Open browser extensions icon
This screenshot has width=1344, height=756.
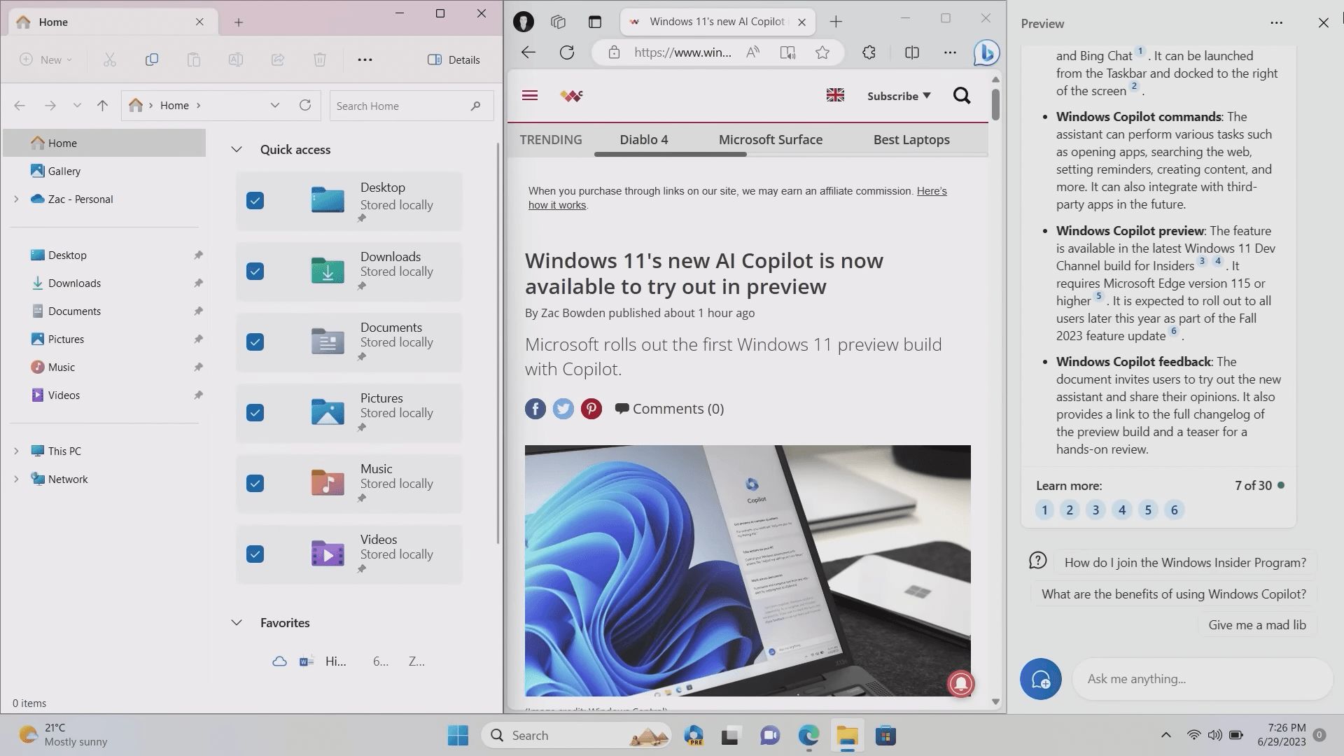[869, 52]
